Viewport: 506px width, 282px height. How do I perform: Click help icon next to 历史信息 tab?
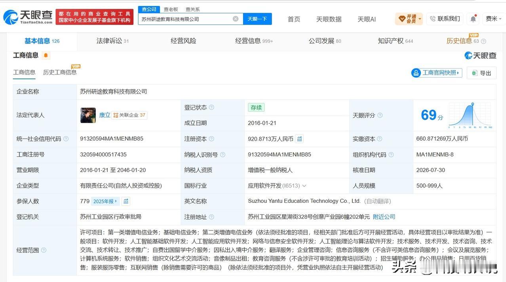(483, 41)
